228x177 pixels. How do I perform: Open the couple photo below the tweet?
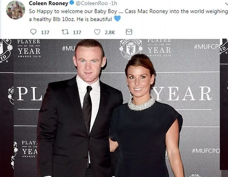[114, 108]
